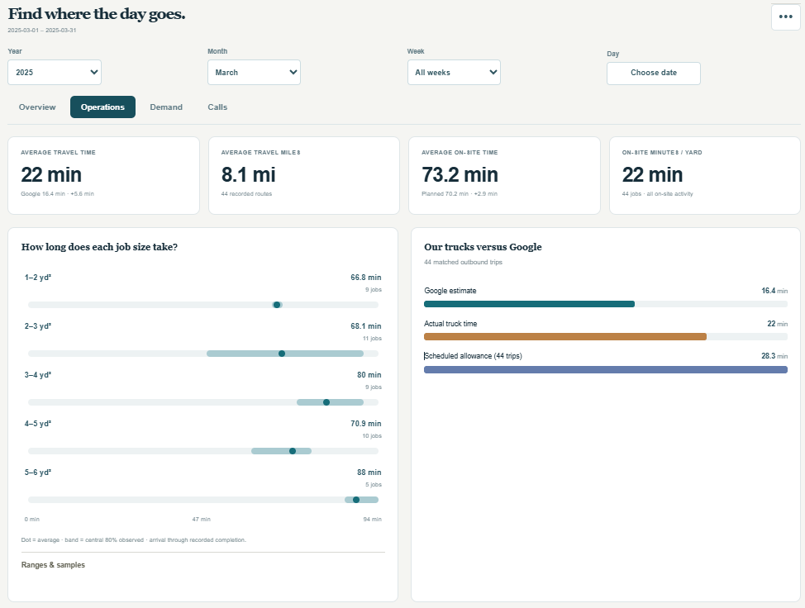
Task: Open the Week dropdown showing All weeks
Action: point(454,73)
